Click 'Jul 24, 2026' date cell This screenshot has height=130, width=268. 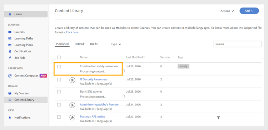133,105
